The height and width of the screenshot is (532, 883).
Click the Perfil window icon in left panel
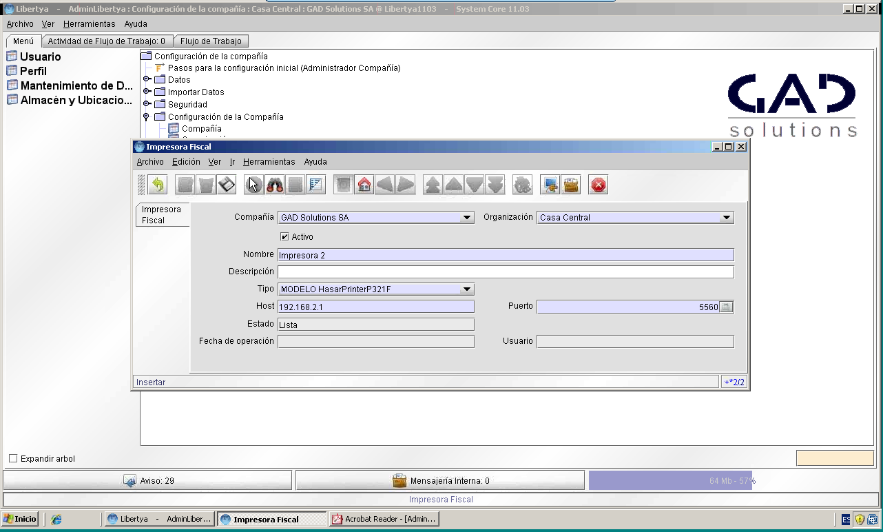coord(12,71)
